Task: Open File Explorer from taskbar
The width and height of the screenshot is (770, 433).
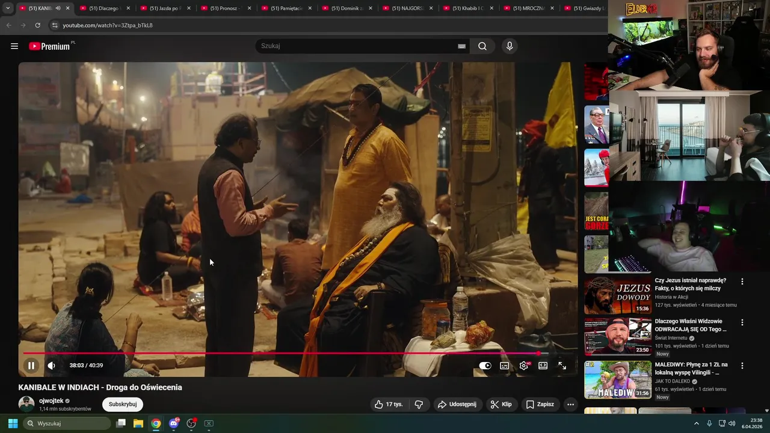Action: coord(138,423)
